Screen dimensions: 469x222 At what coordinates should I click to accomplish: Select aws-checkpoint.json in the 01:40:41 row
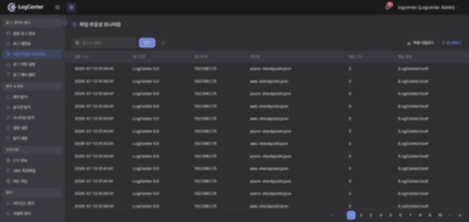[x=269, y=206]
